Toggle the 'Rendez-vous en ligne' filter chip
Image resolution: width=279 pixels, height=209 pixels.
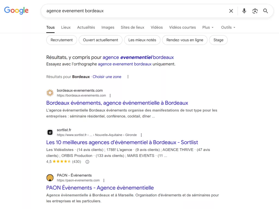point(185,40)
